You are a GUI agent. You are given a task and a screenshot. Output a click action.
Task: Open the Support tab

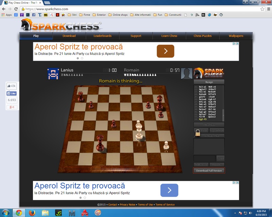click(136, 36)
